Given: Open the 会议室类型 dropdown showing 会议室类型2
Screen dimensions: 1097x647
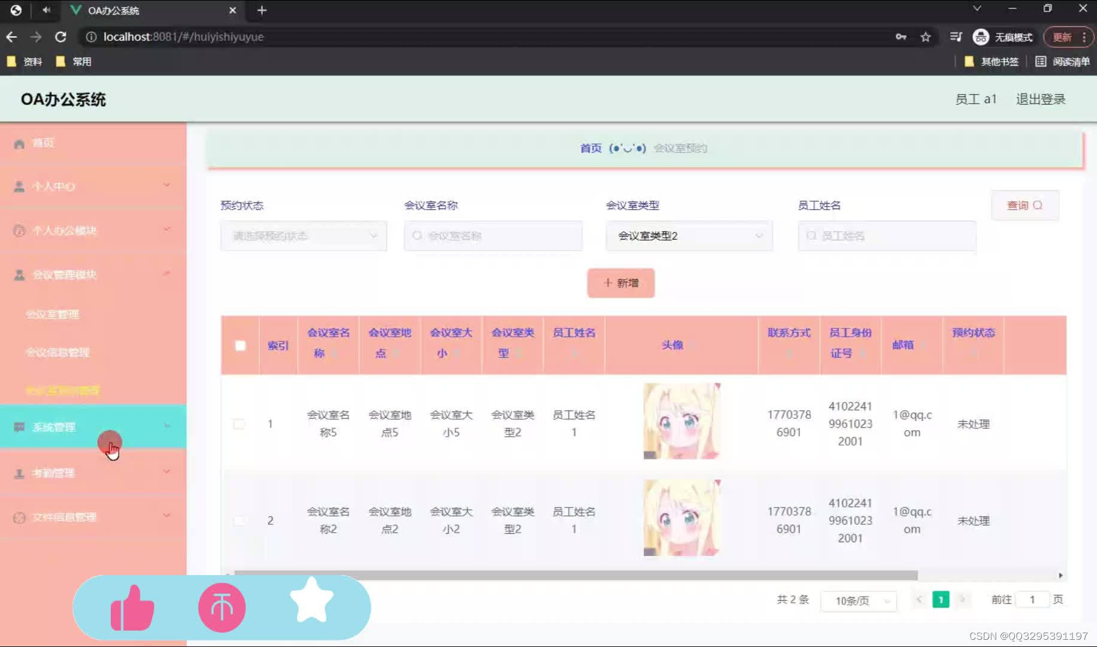Looking at the screenshot, I should point(689,236).
